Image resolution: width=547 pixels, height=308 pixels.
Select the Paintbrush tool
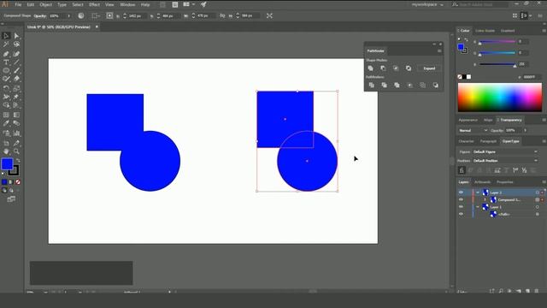(16, 70)
